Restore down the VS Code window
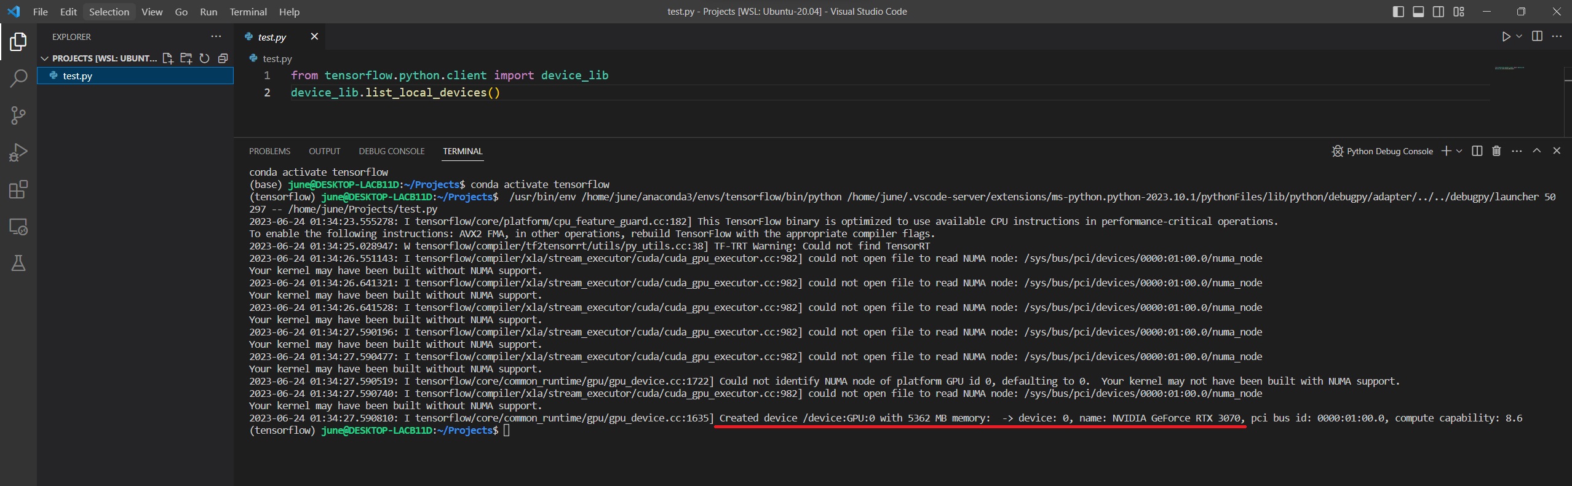Image resolution: width=1572 pixels, height=486 pixels. coord(1521,12)
